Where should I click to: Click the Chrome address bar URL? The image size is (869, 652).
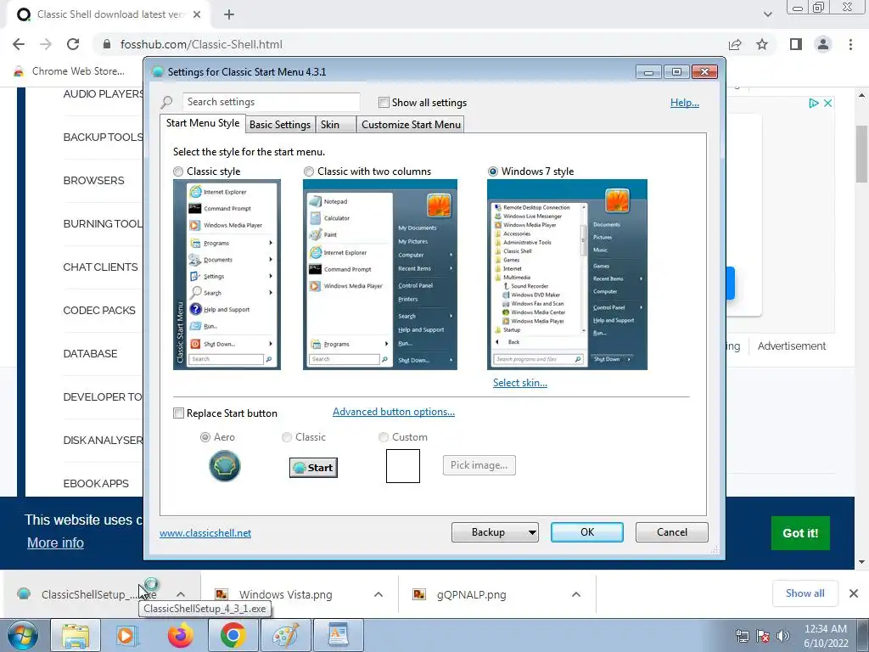pyautogui.click(x=201, y=44)
